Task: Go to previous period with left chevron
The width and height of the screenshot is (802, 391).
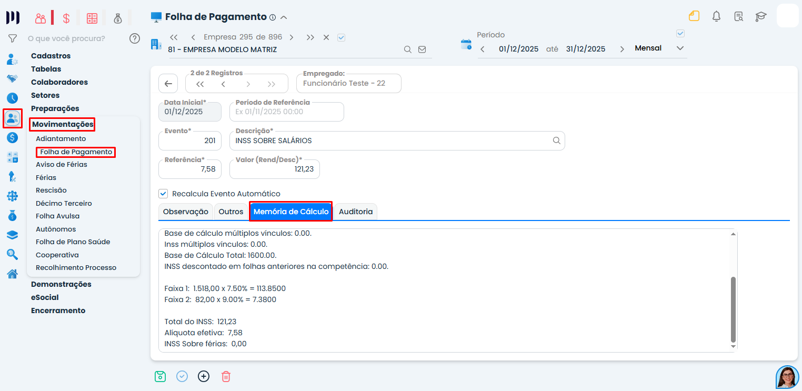Action: 483,49
